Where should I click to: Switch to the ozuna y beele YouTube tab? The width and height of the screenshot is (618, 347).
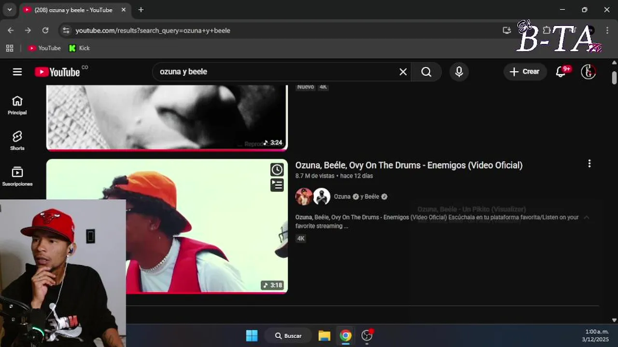coord(73,10)
